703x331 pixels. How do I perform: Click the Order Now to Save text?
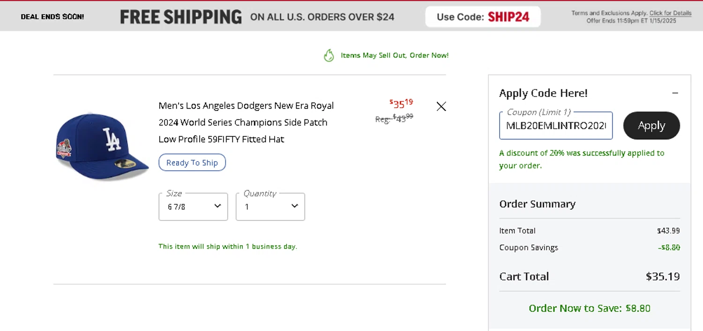pyautogui.click(x=589, y=308)
